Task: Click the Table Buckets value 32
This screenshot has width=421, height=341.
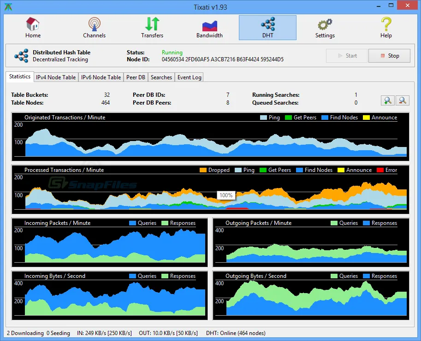Action: click(107, 95)
